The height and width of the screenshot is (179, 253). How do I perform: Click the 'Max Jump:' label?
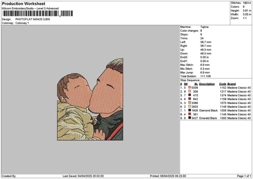(187, 73)
